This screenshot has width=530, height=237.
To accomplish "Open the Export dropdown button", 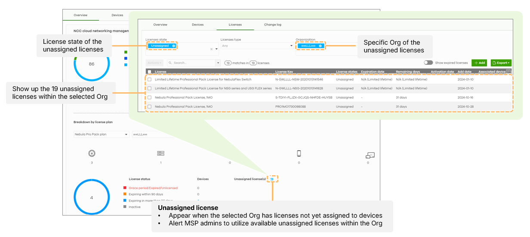I will coord(501,63).
